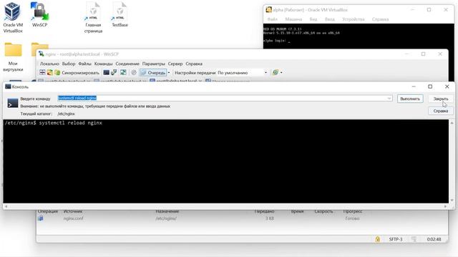Click the refresh directory icon in the WinSCP toolbar
The height and width of the screenshot is (257, 458).
pos(124,73)
